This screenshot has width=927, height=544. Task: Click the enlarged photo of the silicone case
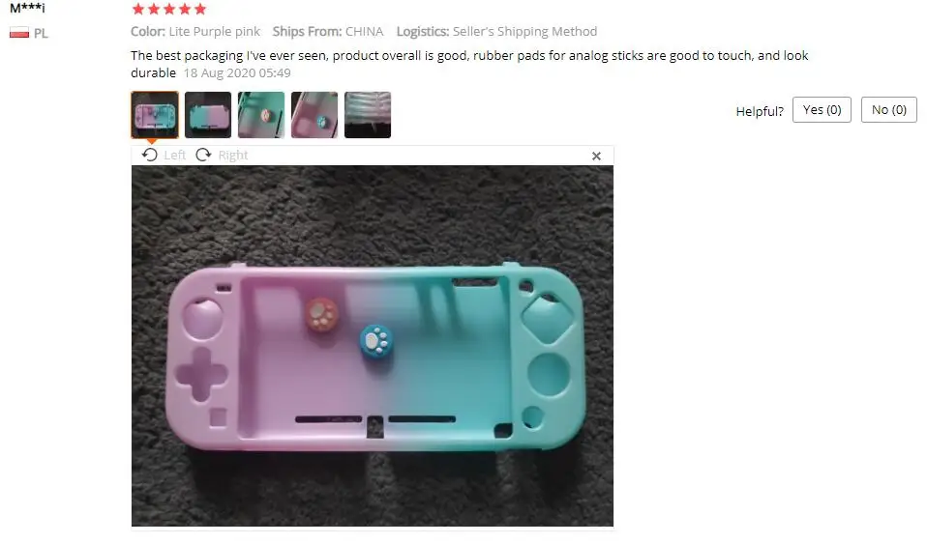373,346
